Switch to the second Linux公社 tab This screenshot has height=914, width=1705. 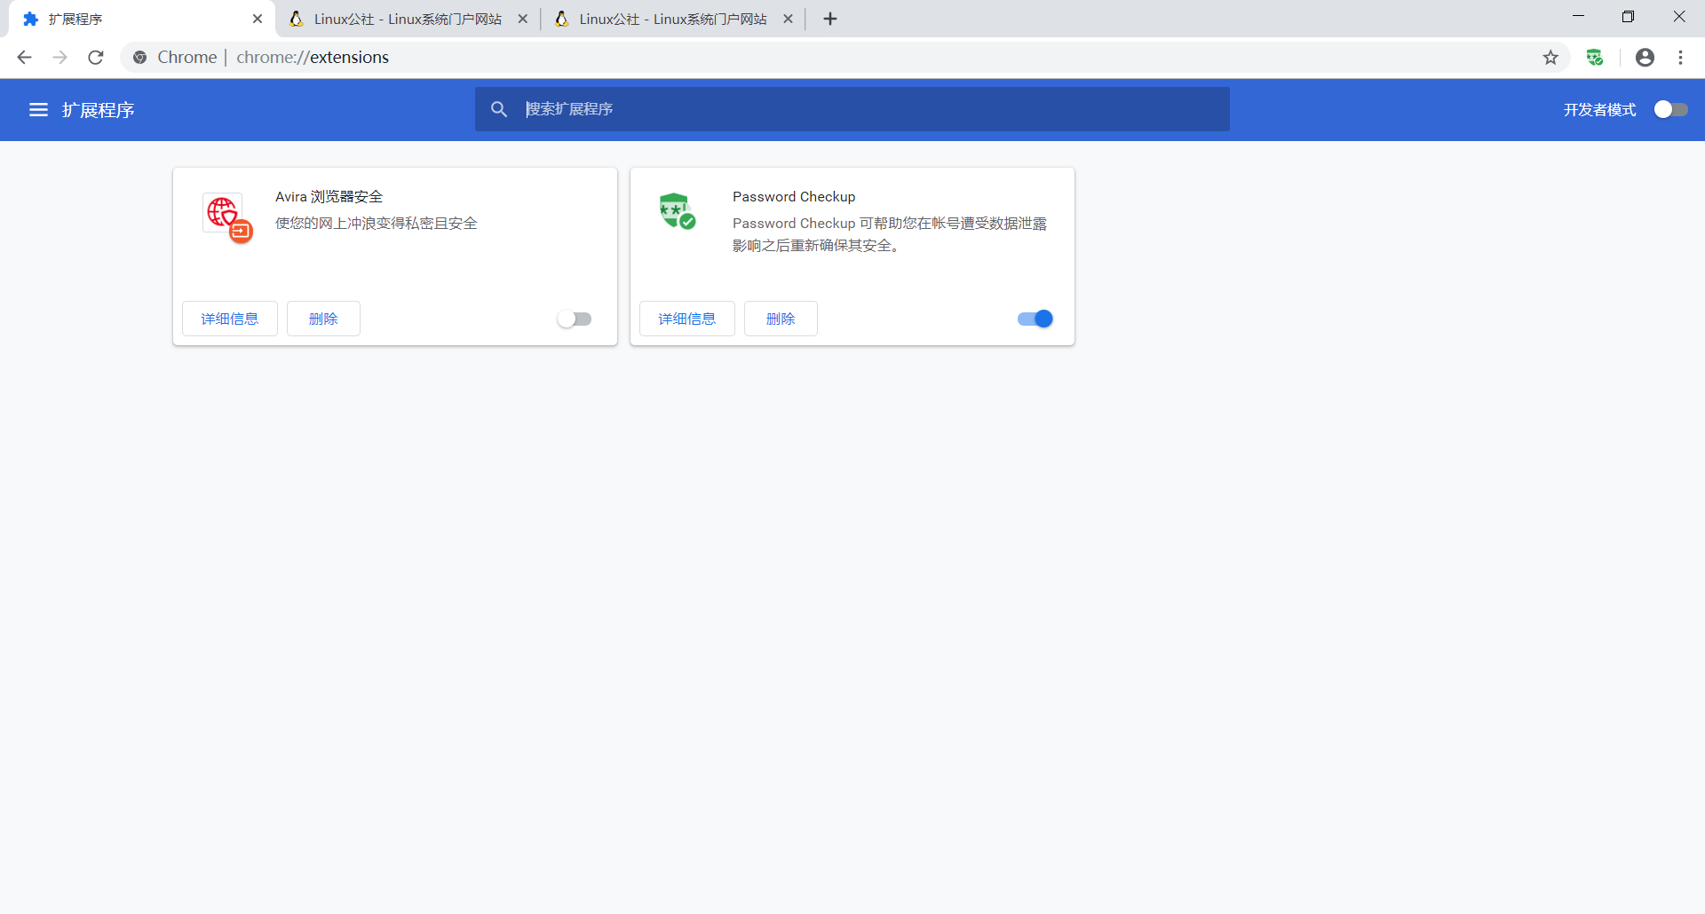point(672,19)
